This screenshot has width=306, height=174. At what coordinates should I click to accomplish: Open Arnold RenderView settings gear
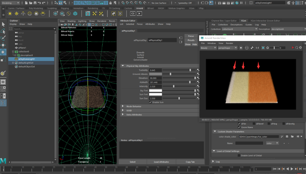pyautogui.click(x=300, y=48)
